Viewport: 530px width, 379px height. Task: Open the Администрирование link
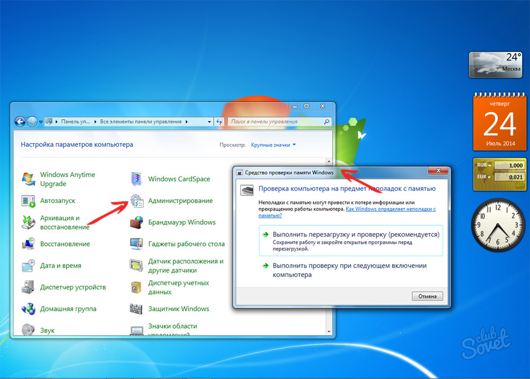tap(180, 201)
